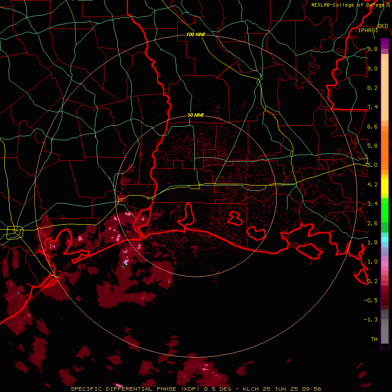Pick the bright orange segment of color bar
The image size is (392, 392).
point(385,151)
